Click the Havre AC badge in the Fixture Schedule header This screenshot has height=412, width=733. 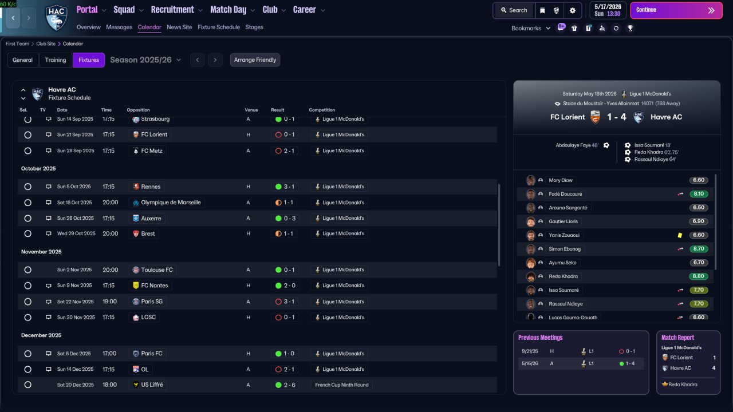(37, 94)
